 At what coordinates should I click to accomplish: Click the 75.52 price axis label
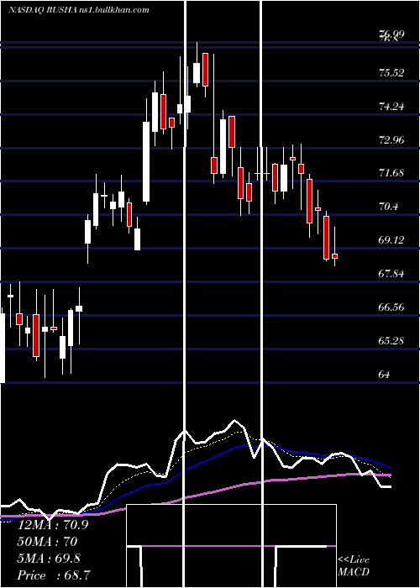click(392, 73)
